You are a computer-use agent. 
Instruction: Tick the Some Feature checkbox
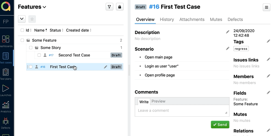tap(22, 40)
